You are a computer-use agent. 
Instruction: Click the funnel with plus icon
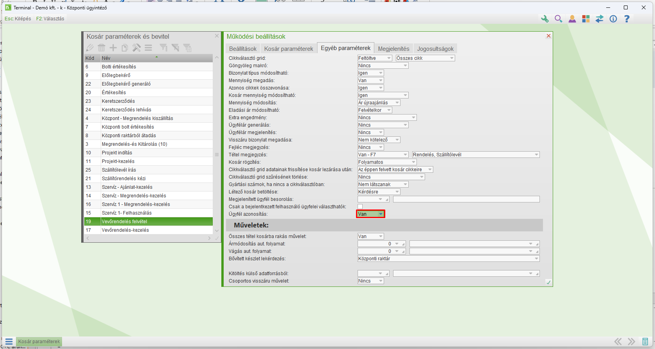[x=187, y=48]
